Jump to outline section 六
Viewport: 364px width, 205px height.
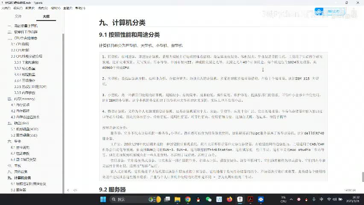(14, 141)
